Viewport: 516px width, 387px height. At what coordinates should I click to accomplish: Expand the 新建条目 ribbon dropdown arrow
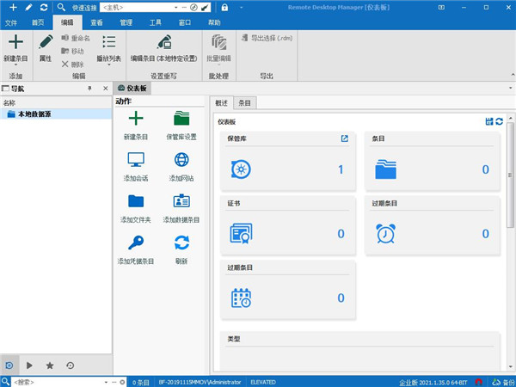pos(15,64)
